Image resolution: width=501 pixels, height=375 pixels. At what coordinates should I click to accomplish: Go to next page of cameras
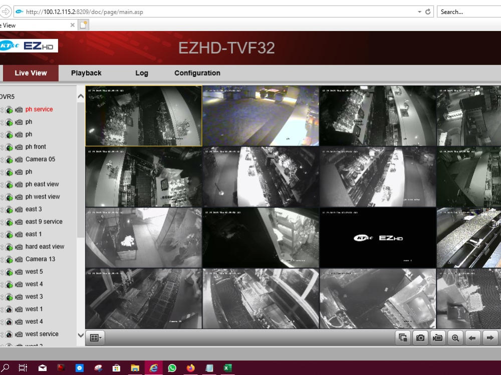point(490,337)
